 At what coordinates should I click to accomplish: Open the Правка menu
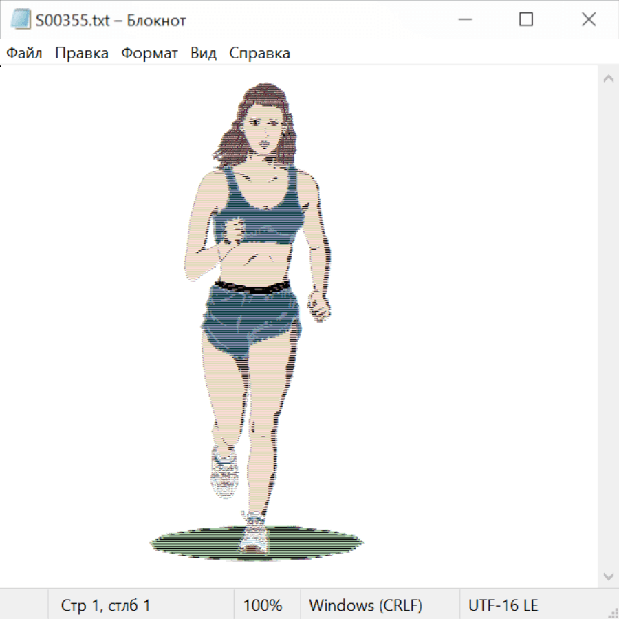82,54
